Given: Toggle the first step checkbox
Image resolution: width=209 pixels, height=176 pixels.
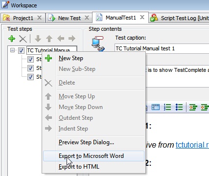Looking at the screenshot, I should (x=30, y=59).
